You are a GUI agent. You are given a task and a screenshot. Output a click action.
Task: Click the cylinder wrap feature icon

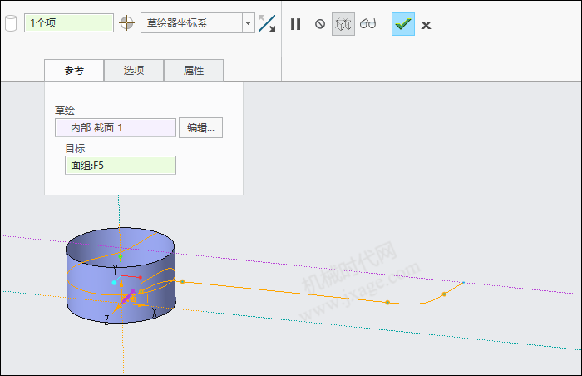11,23
